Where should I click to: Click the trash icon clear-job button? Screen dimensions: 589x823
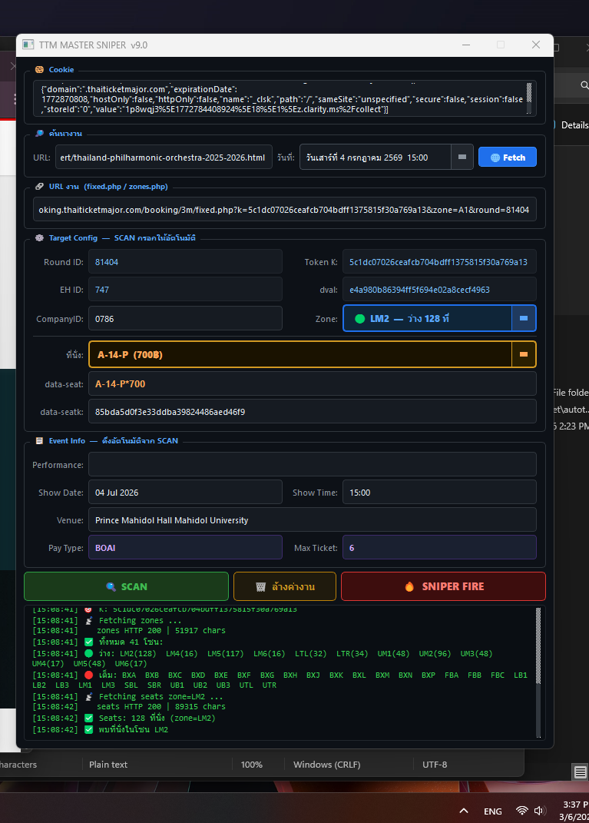(284, 586)
